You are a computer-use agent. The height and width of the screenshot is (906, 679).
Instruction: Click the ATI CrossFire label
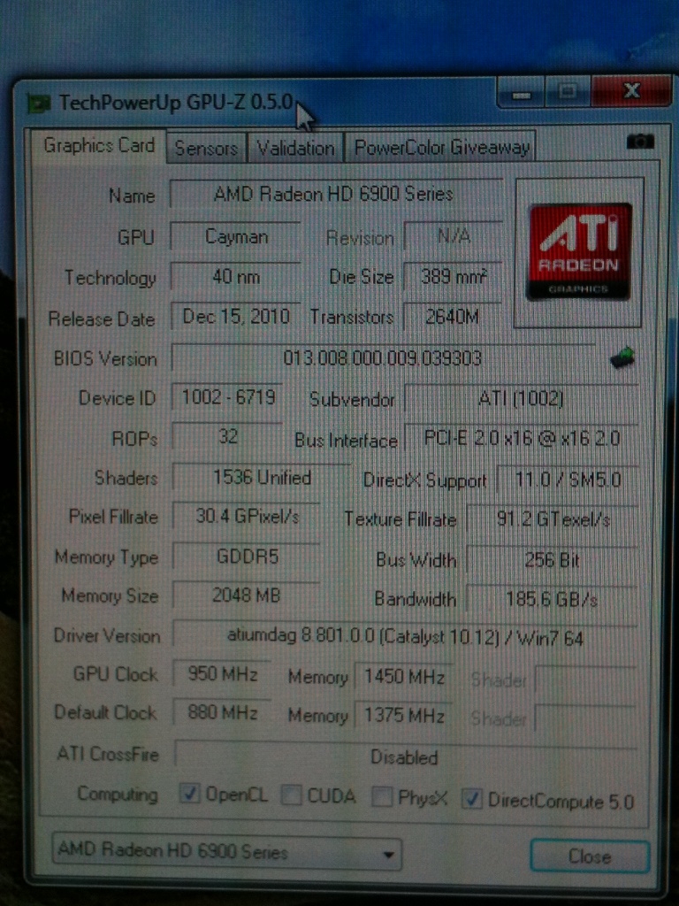point(107,754)
